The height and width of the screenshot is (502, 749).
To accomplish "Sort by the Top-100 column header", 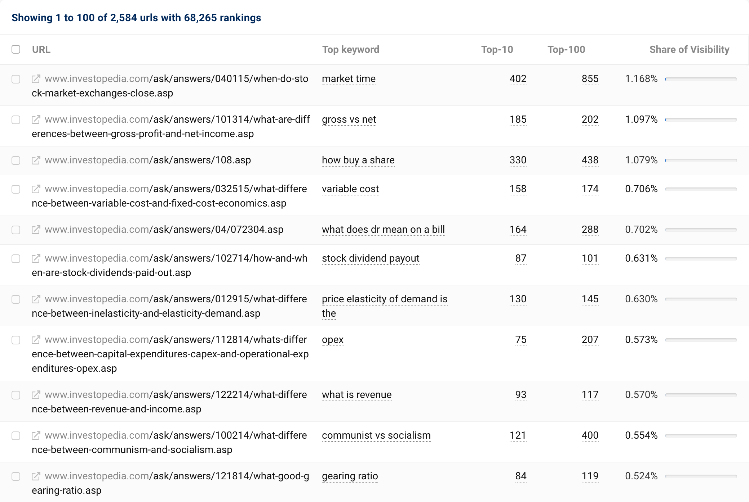I will 566,49.
